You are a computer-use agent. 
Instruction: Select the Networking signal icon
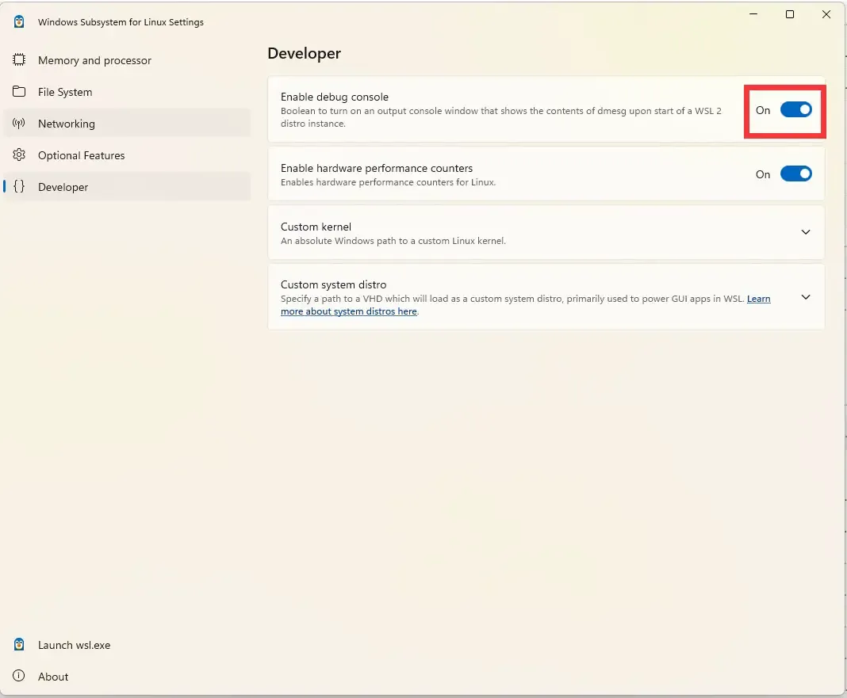(x=18, y=124)
